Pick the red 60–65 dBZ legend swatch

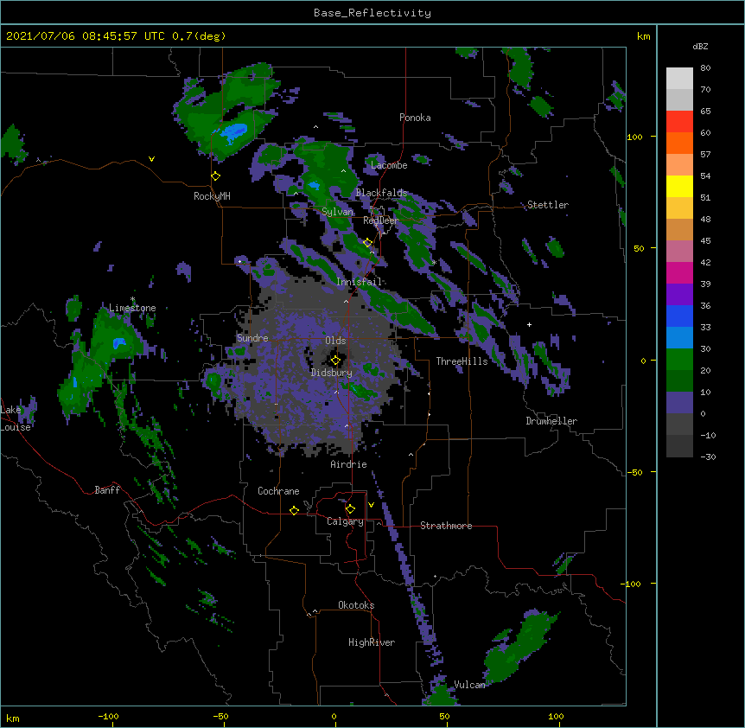(679, 122)
